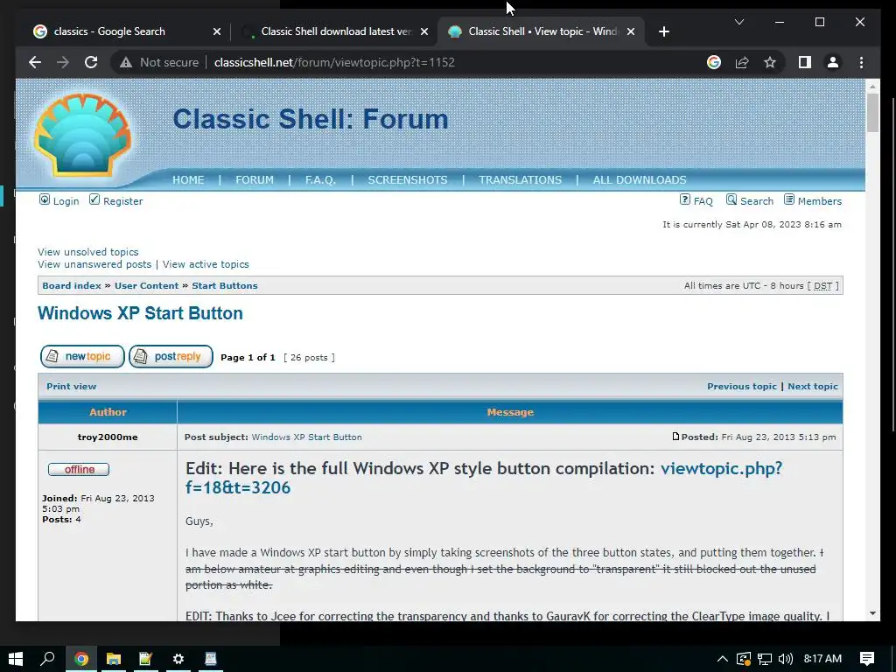Open TRANSLATIONS in the site menu
The image size is (896, 672).
[520, 179]
